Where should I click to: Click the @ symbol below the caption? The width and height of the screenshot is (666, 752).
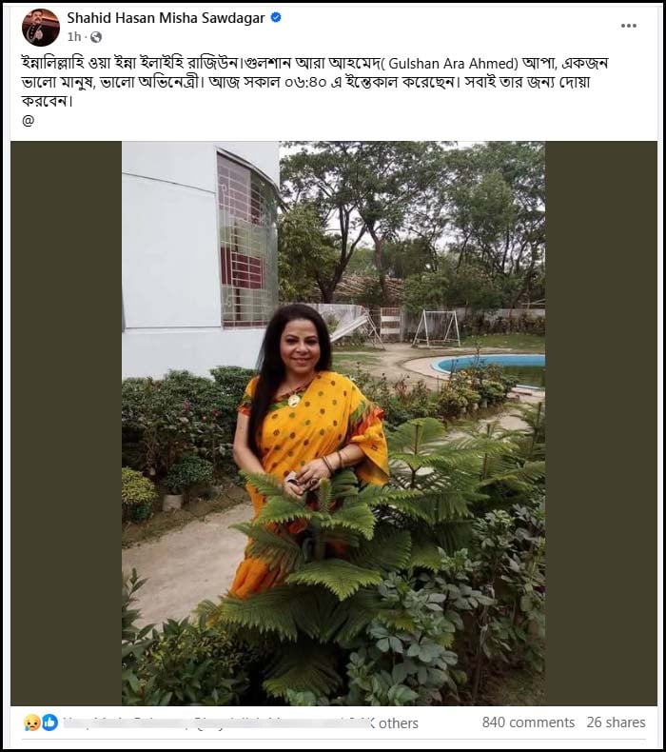tap(28, 120)
